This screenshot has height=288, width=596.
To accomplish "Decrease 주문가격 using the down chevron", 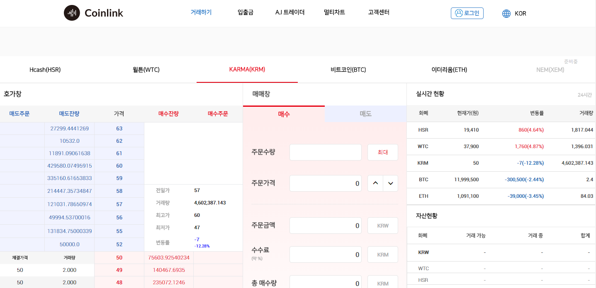I will tap(390, 183).
